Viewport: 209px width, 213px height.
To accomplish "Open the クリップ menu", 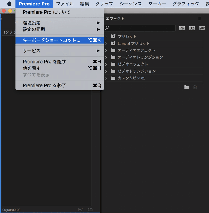I will click(104, 4).
